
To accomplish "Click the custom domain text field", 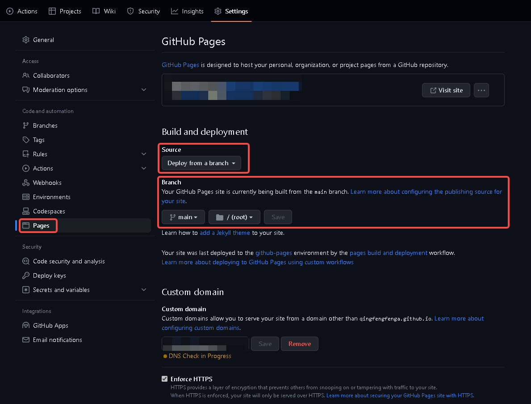I will point(205,344).
